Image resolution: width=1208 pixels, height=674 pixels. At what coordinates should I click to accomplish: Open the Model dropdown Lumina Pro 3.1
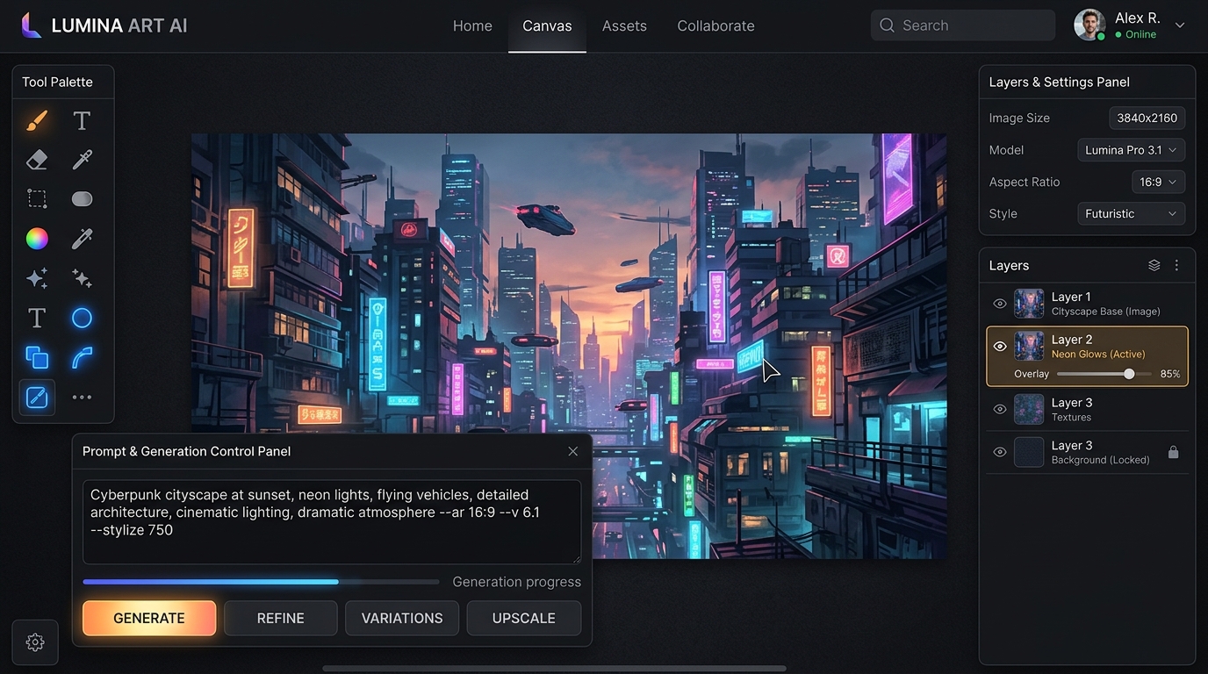[x=1131, y=150]
